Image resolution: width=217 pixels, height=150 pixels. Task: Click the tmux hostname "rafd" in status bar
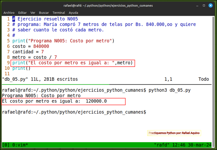(x=162, y=145)
